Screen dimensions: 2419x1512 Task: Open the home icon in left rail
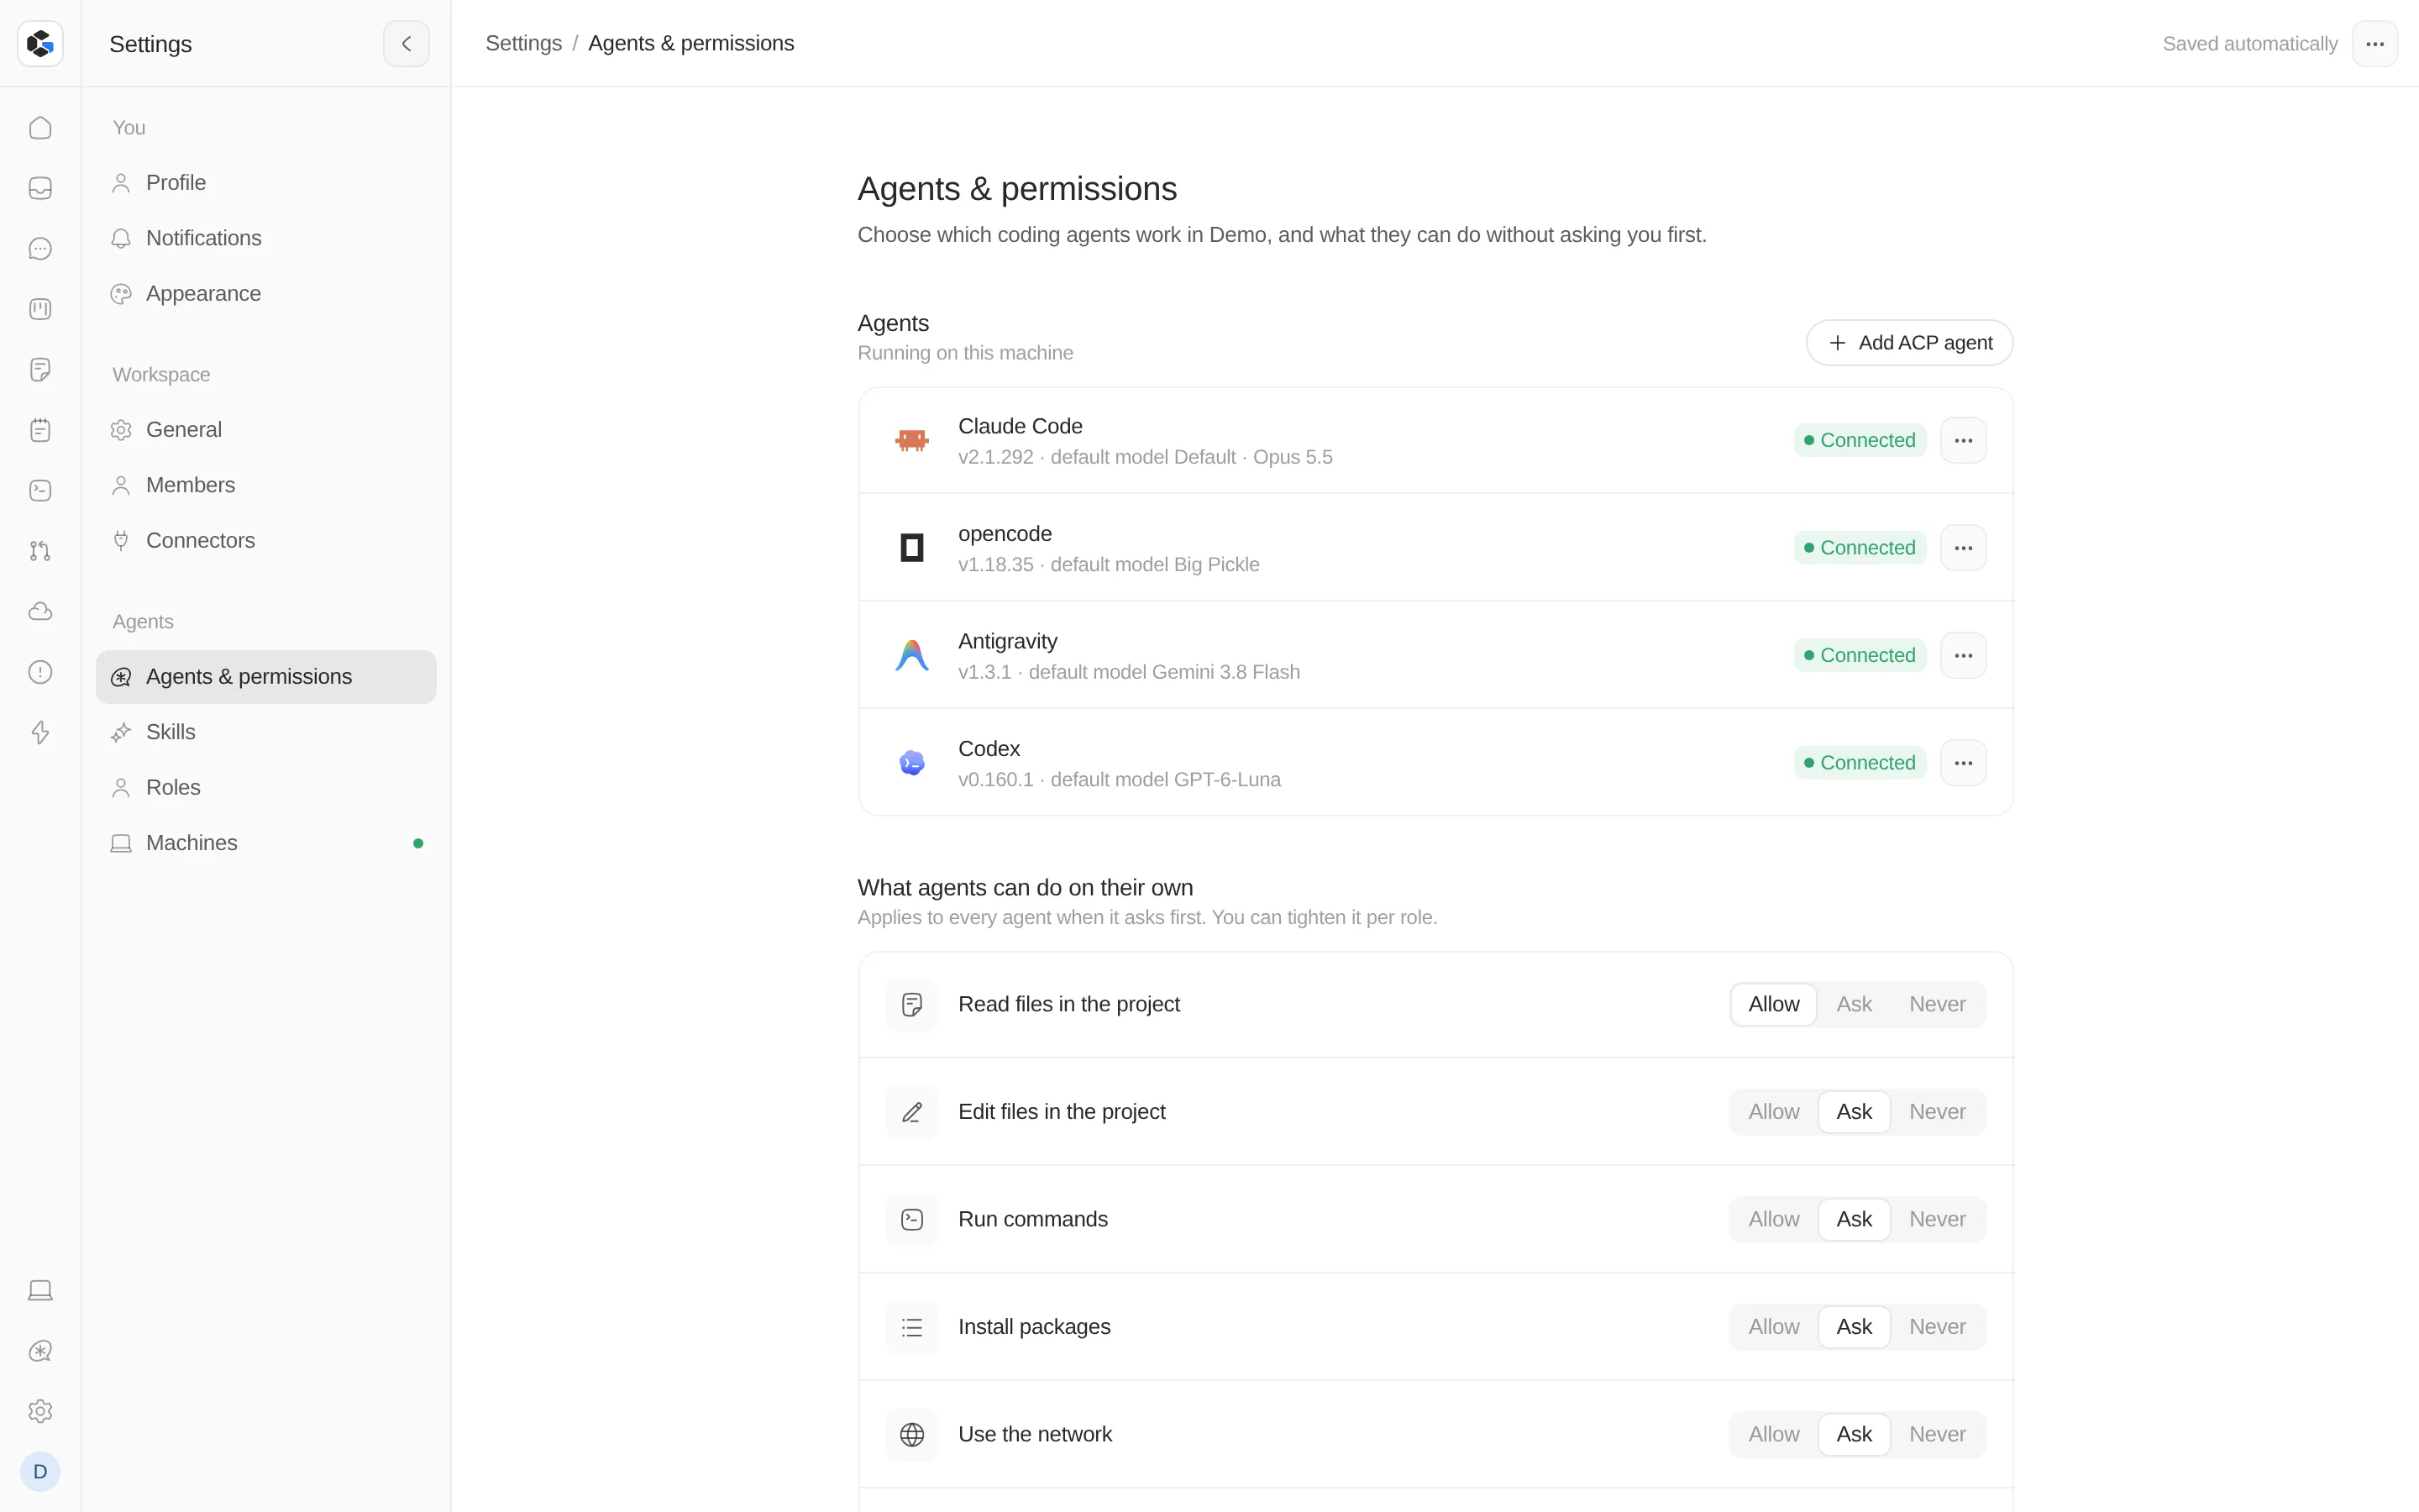point(40,128)
